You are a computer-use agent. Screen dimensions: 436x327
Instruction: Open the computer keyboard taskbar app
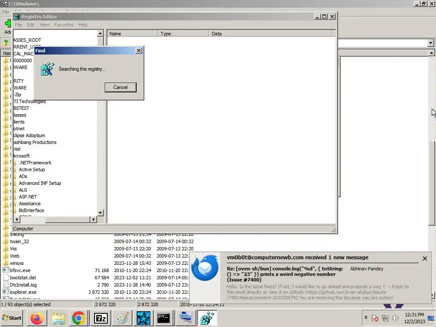pyautogui.click(x=186, y=318)
